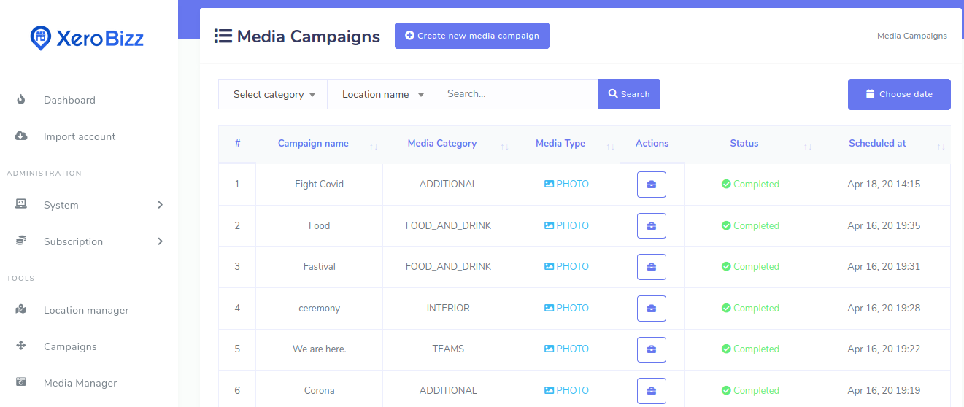Screen dimensions: 964x407
Task: Open Dashboard via flame icon
Action: tap(21, 100)
